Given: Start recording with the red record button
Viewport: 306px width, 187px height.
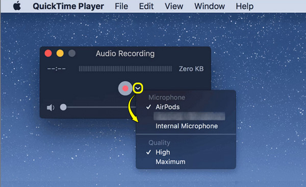Looking at the screenshot, I should (125, 88).
